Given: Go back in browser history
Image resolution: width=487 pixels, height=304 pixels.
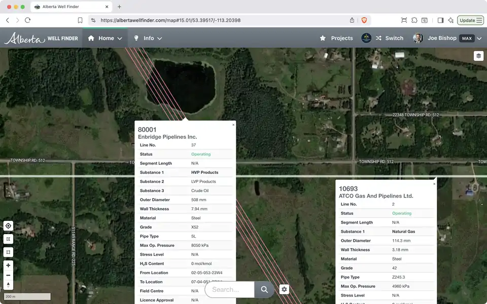Looking at the screenshot, I should (x=8, y=20).
